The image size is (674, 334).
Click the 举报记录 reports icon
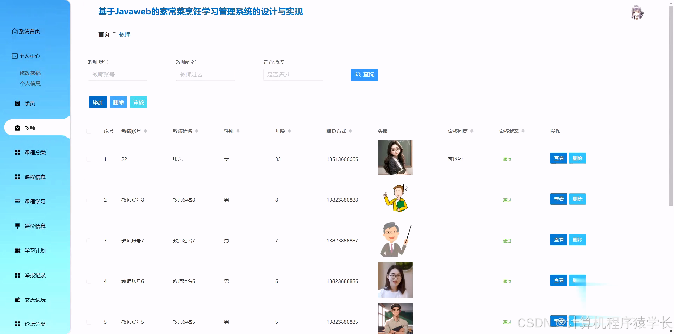[x=17, y=275]
